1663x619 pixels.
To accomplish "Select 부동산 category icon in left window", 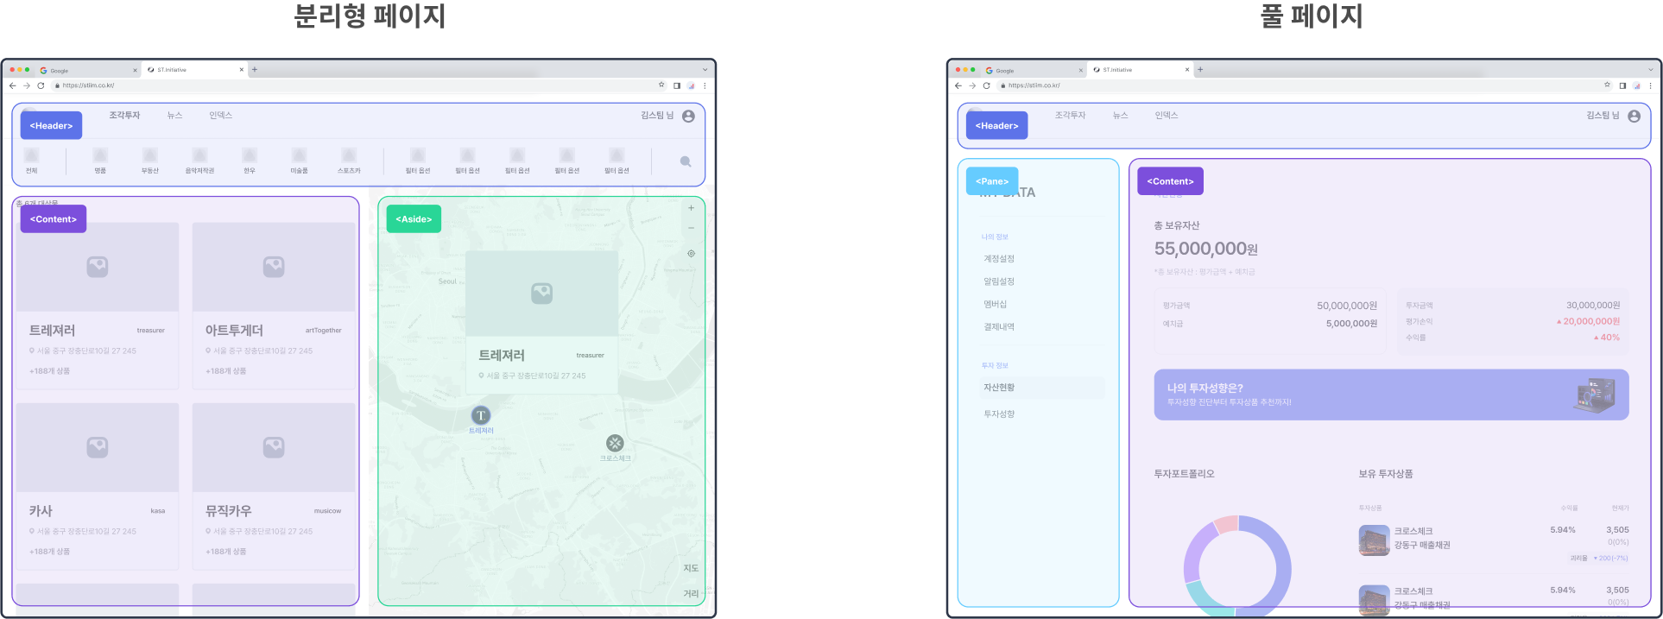I will (150, 155).
